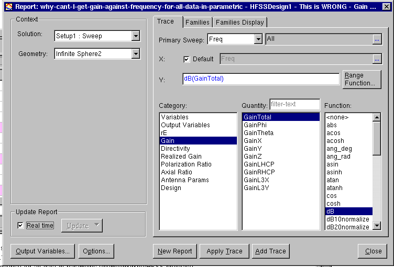Select cos function
The height and width of the screenshot is (267, 394).
349,195
